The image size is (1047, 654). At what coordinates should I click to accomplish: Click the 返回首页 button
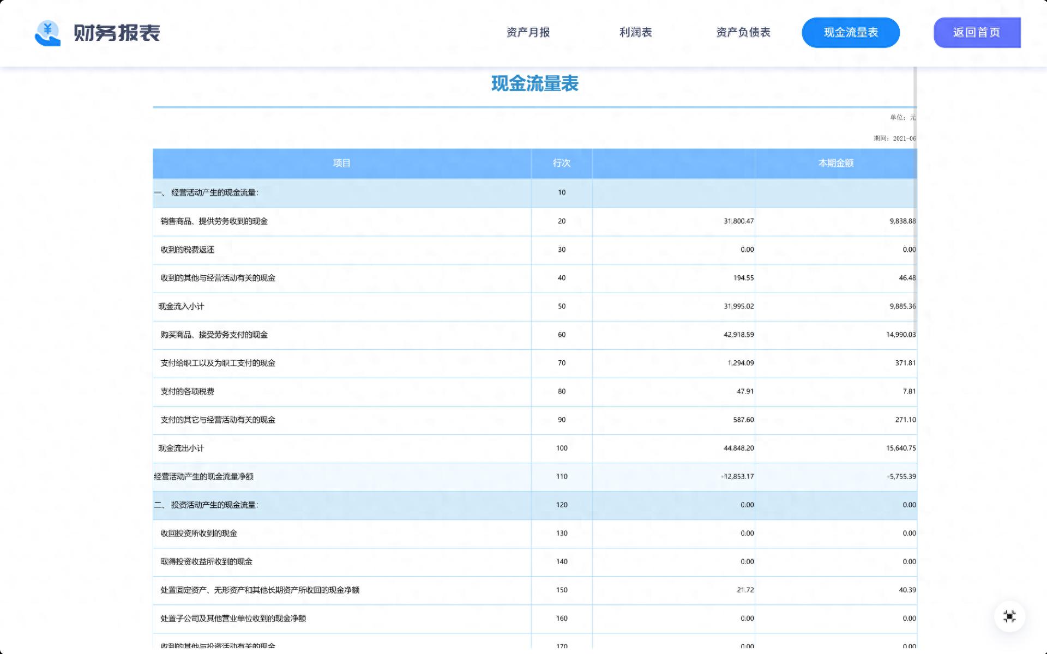[976, 33]
